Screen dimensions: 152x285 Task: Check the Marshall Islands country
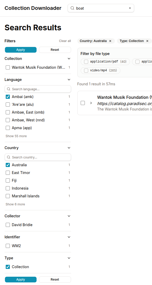coord(8,196)
